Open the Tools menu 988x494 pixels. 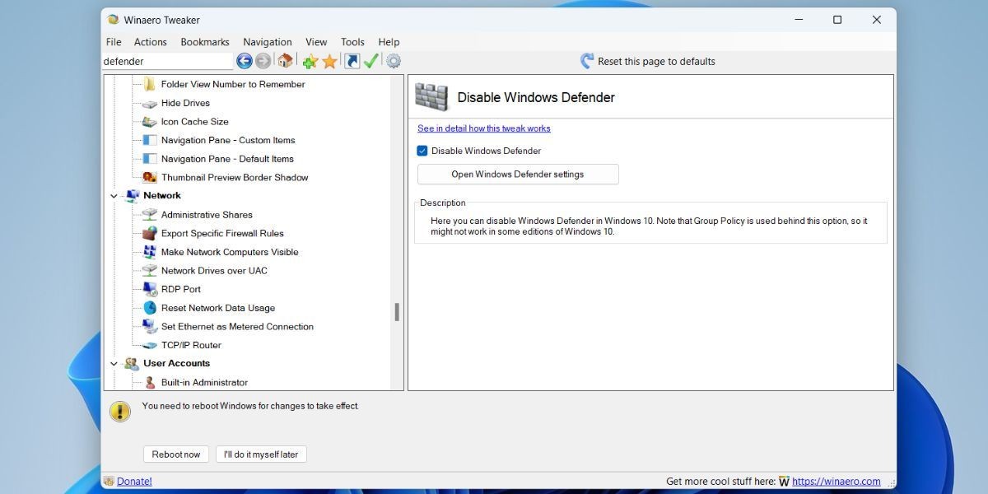click(x=352, y=42)
